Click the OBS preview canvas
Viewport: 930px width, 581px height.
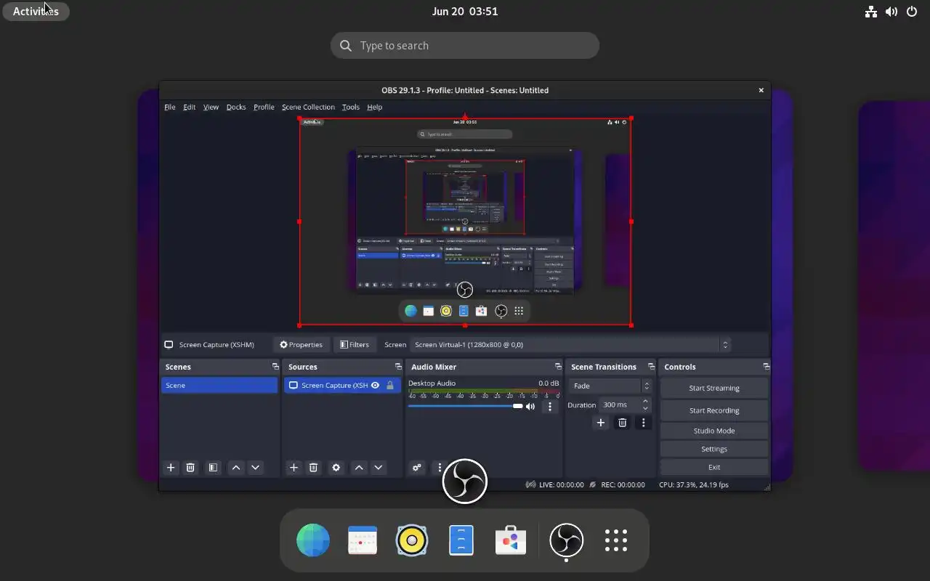465,222
